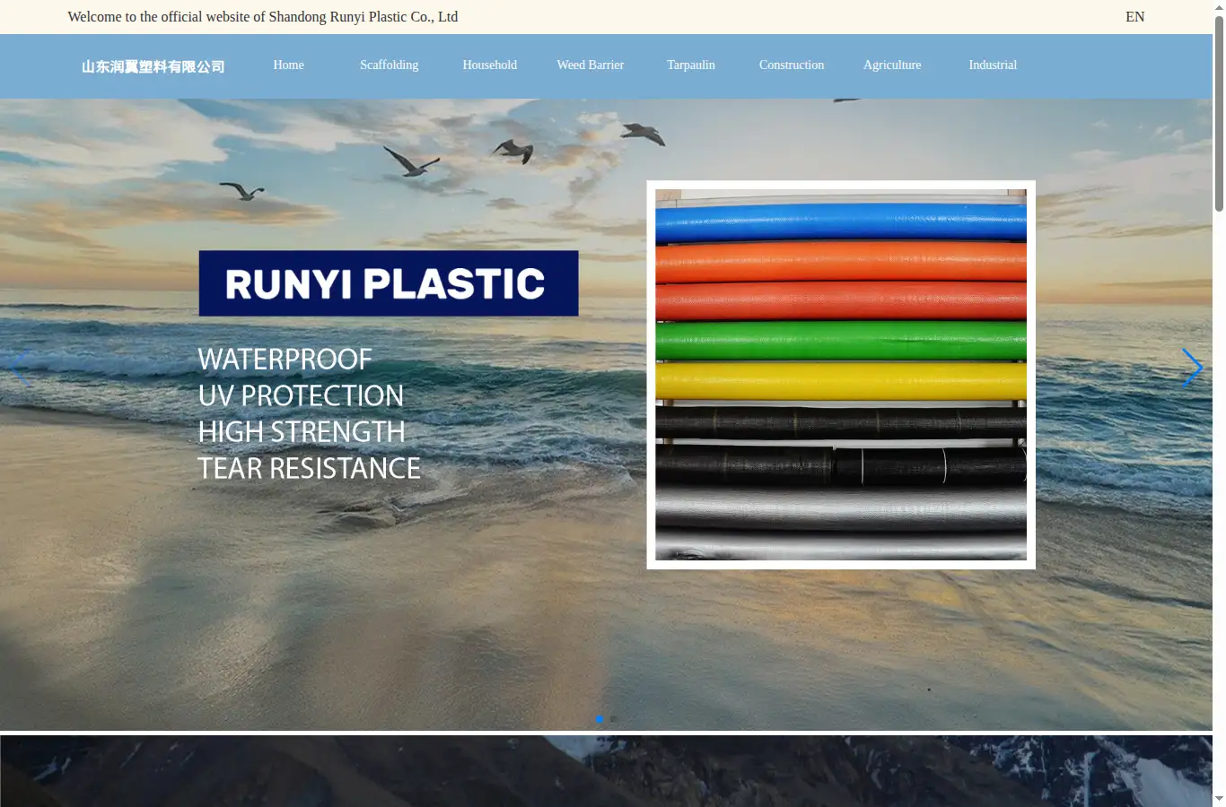Click the scrollbar down arrow

[x=1219, y=799]
